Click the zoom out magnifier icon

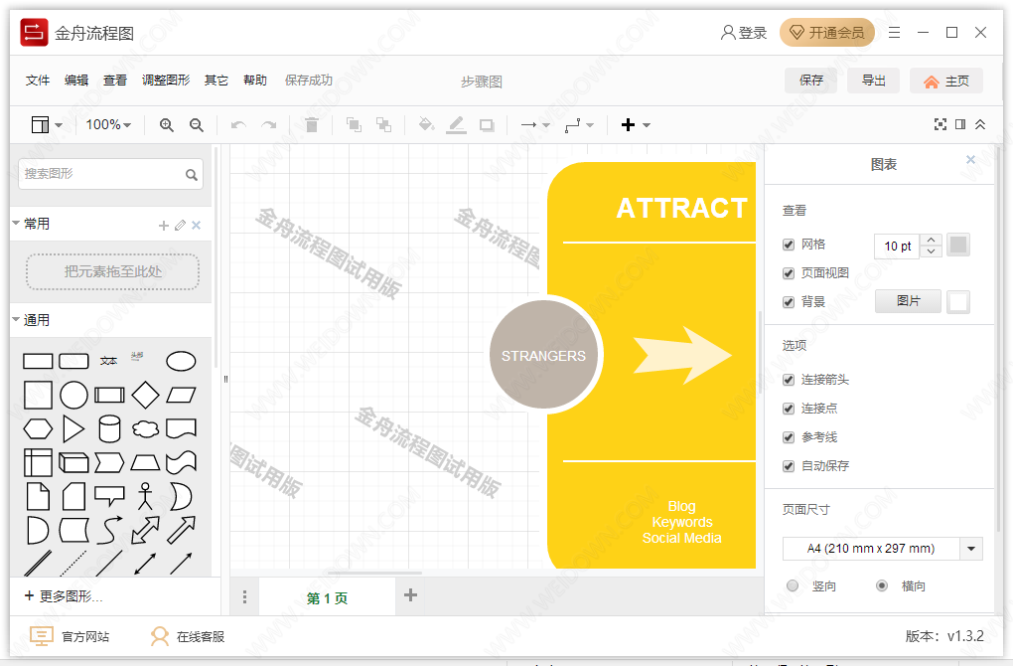[197, 125]
